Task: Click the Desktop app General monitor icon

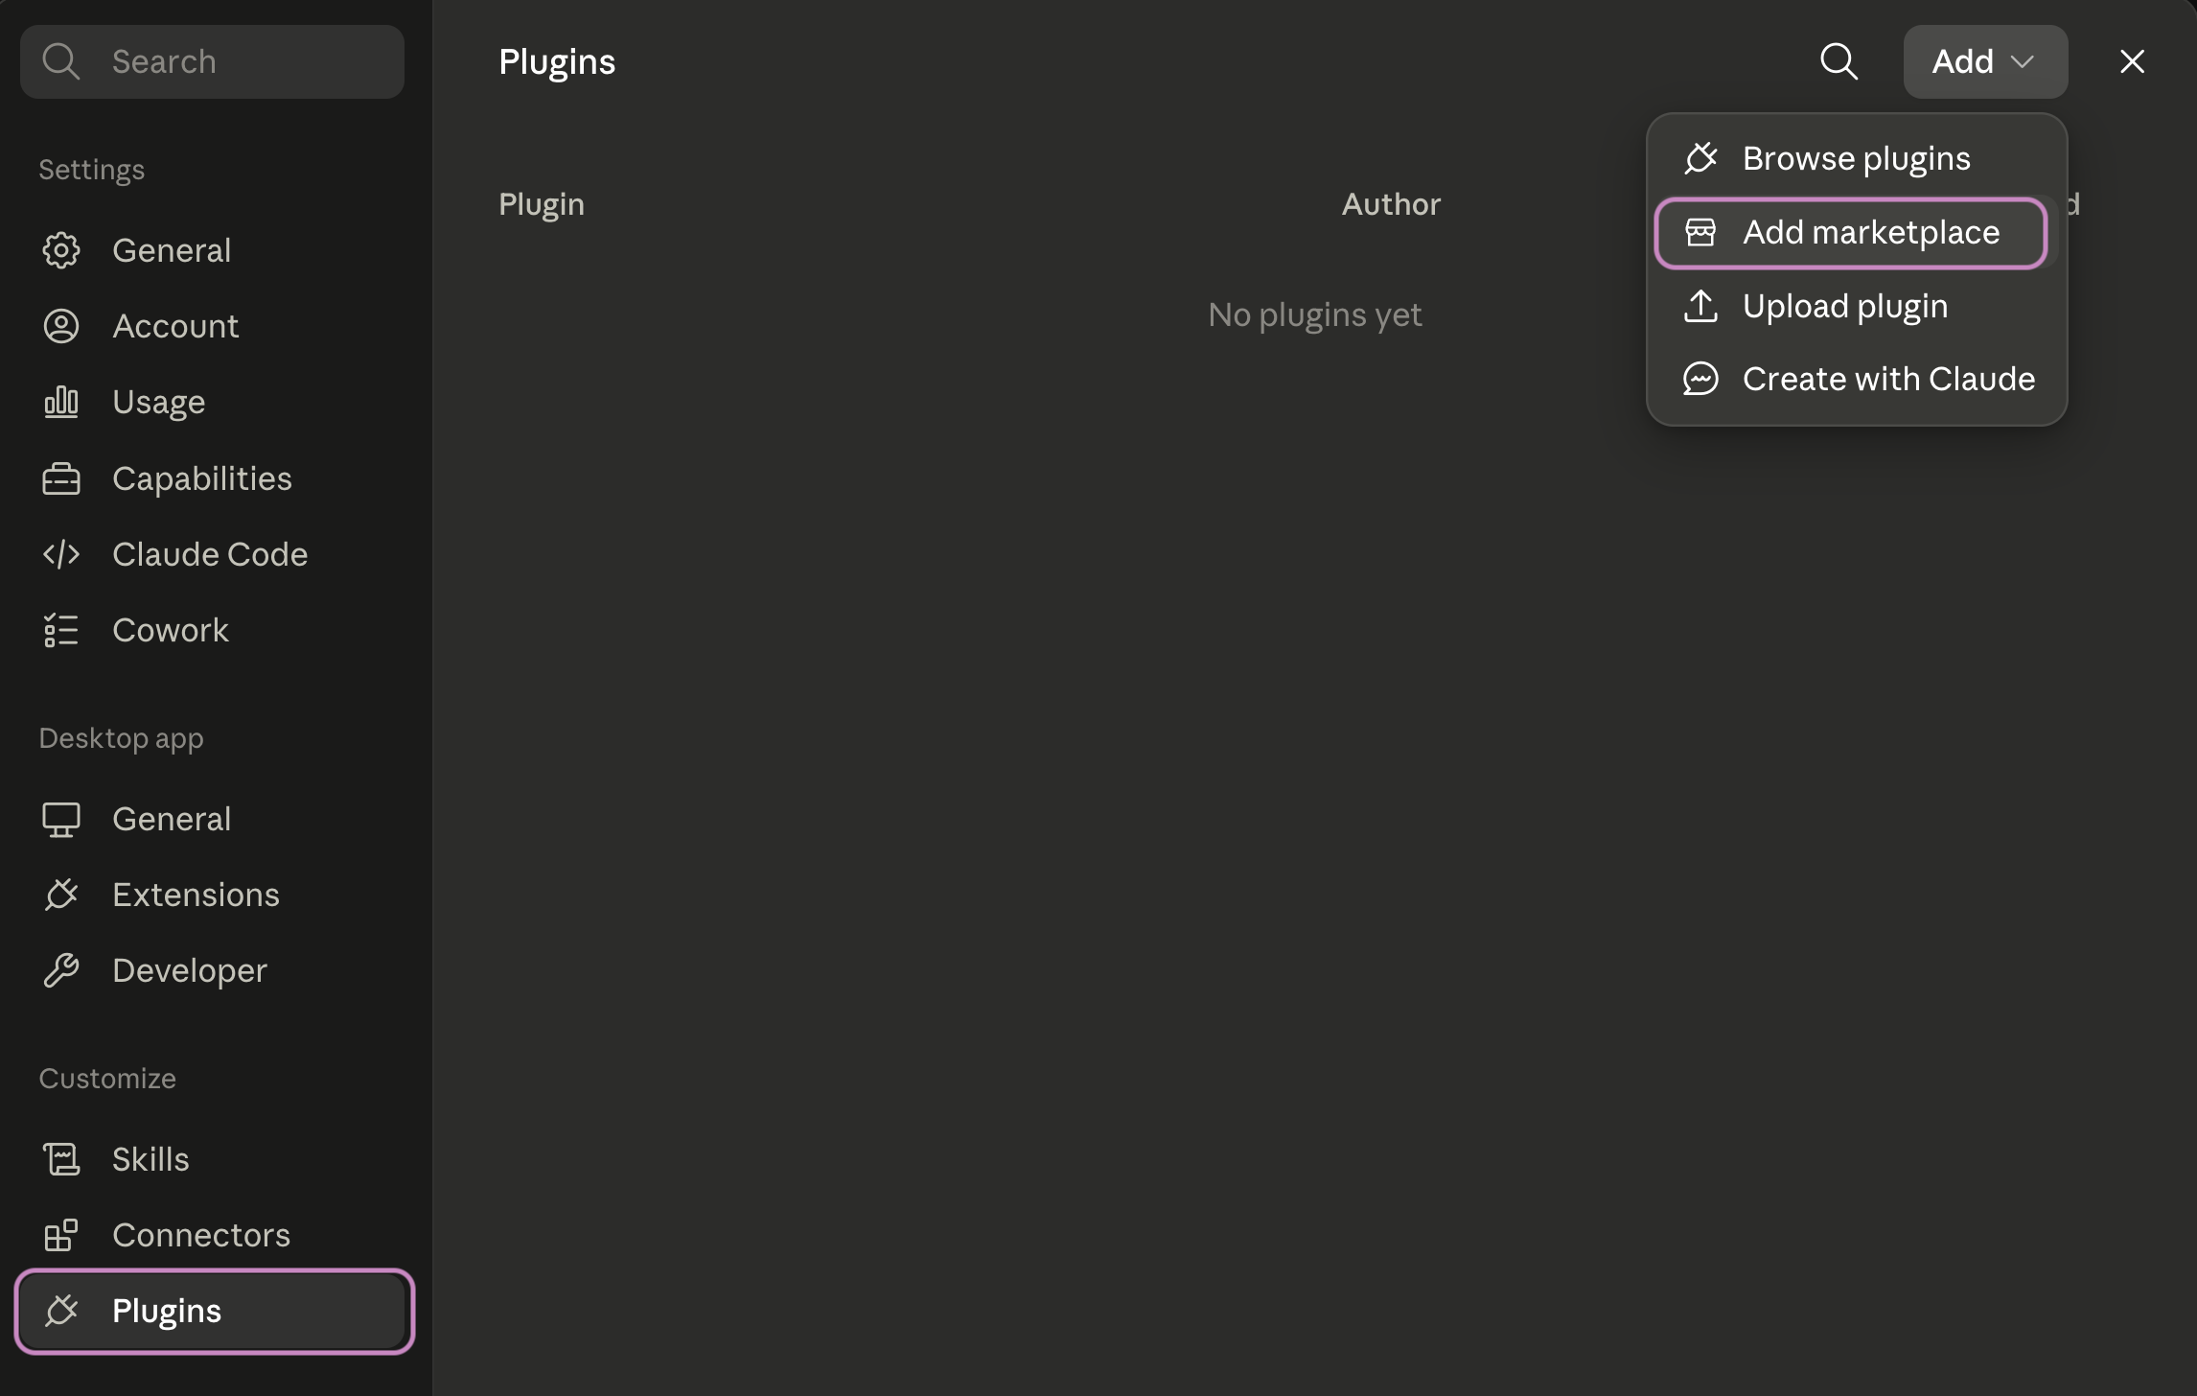Action: click(x=61, y=819)
